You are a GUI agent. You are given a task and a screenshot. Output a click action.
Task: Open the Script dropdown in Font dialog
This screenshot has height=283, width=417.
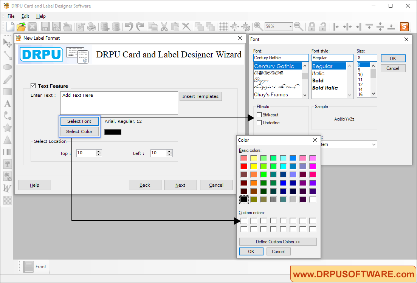click(374, 144)
